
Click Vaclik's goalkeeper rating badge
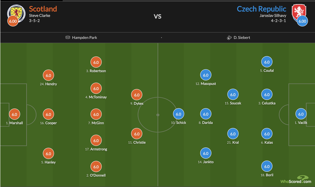(x=301, y=114)
